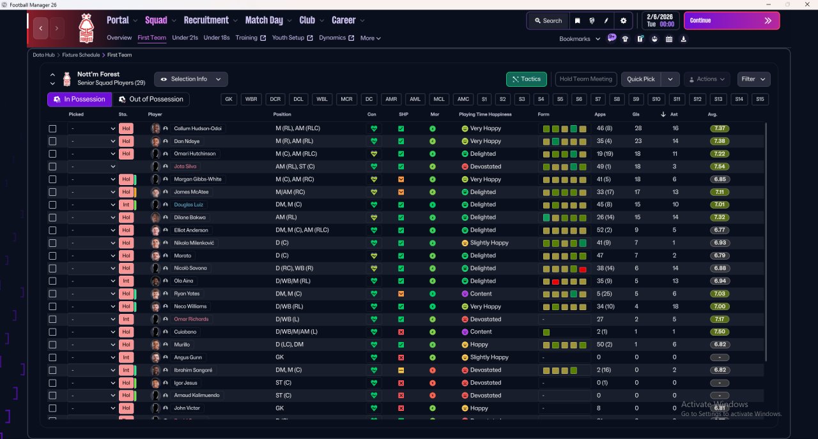Screen dimensions: 818x439
Task: Click the settings gear icon
Action: [623, 20]
